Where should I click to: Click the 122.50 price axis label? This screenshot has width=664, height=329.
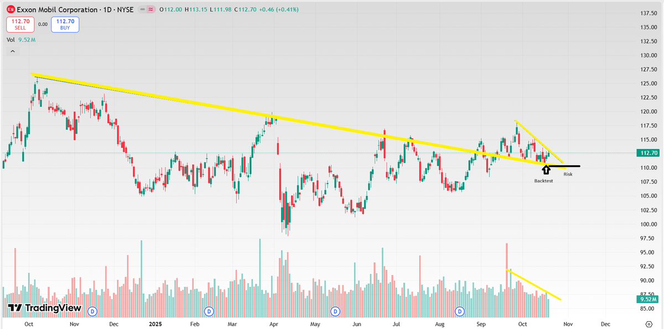point(647,98)
